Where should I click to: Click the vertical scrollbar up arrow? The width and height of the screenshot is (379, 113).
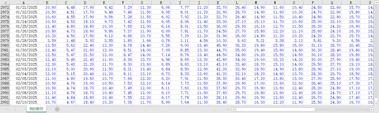click(x=376, y=2)
